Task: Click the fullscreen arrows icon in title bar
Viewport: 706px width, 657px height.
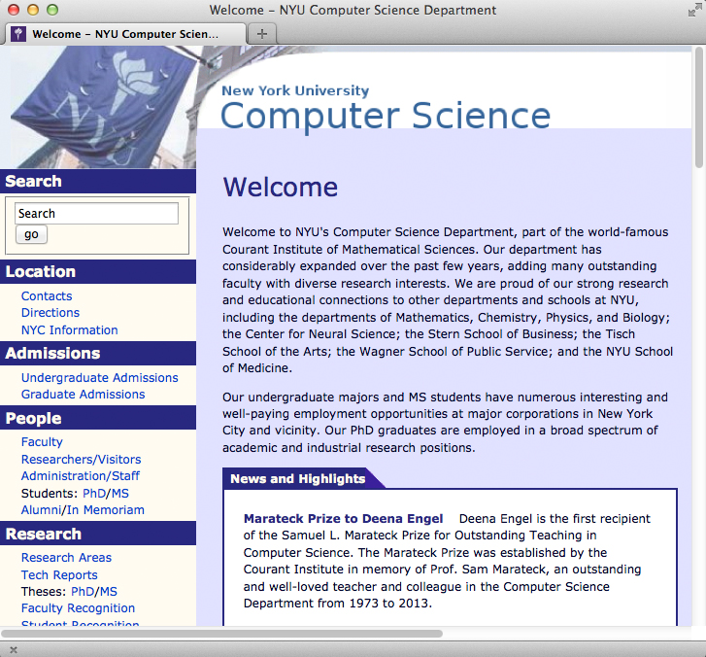Action: click(x=693, y=10)
